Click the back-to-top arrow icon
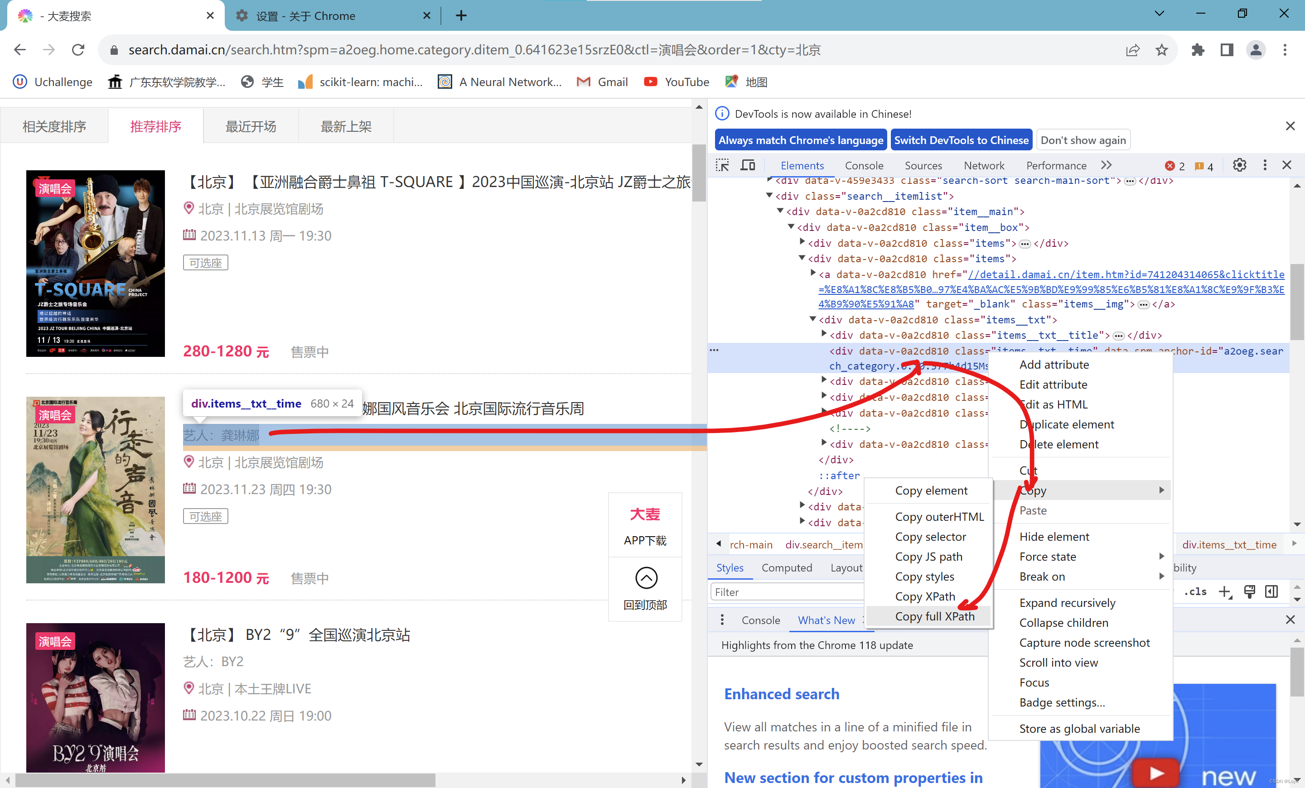 click(x=646, y=577)
